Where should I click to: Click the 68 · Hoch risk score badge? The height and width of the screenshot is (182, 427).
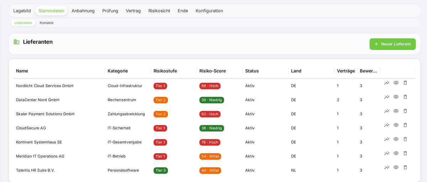210,86
